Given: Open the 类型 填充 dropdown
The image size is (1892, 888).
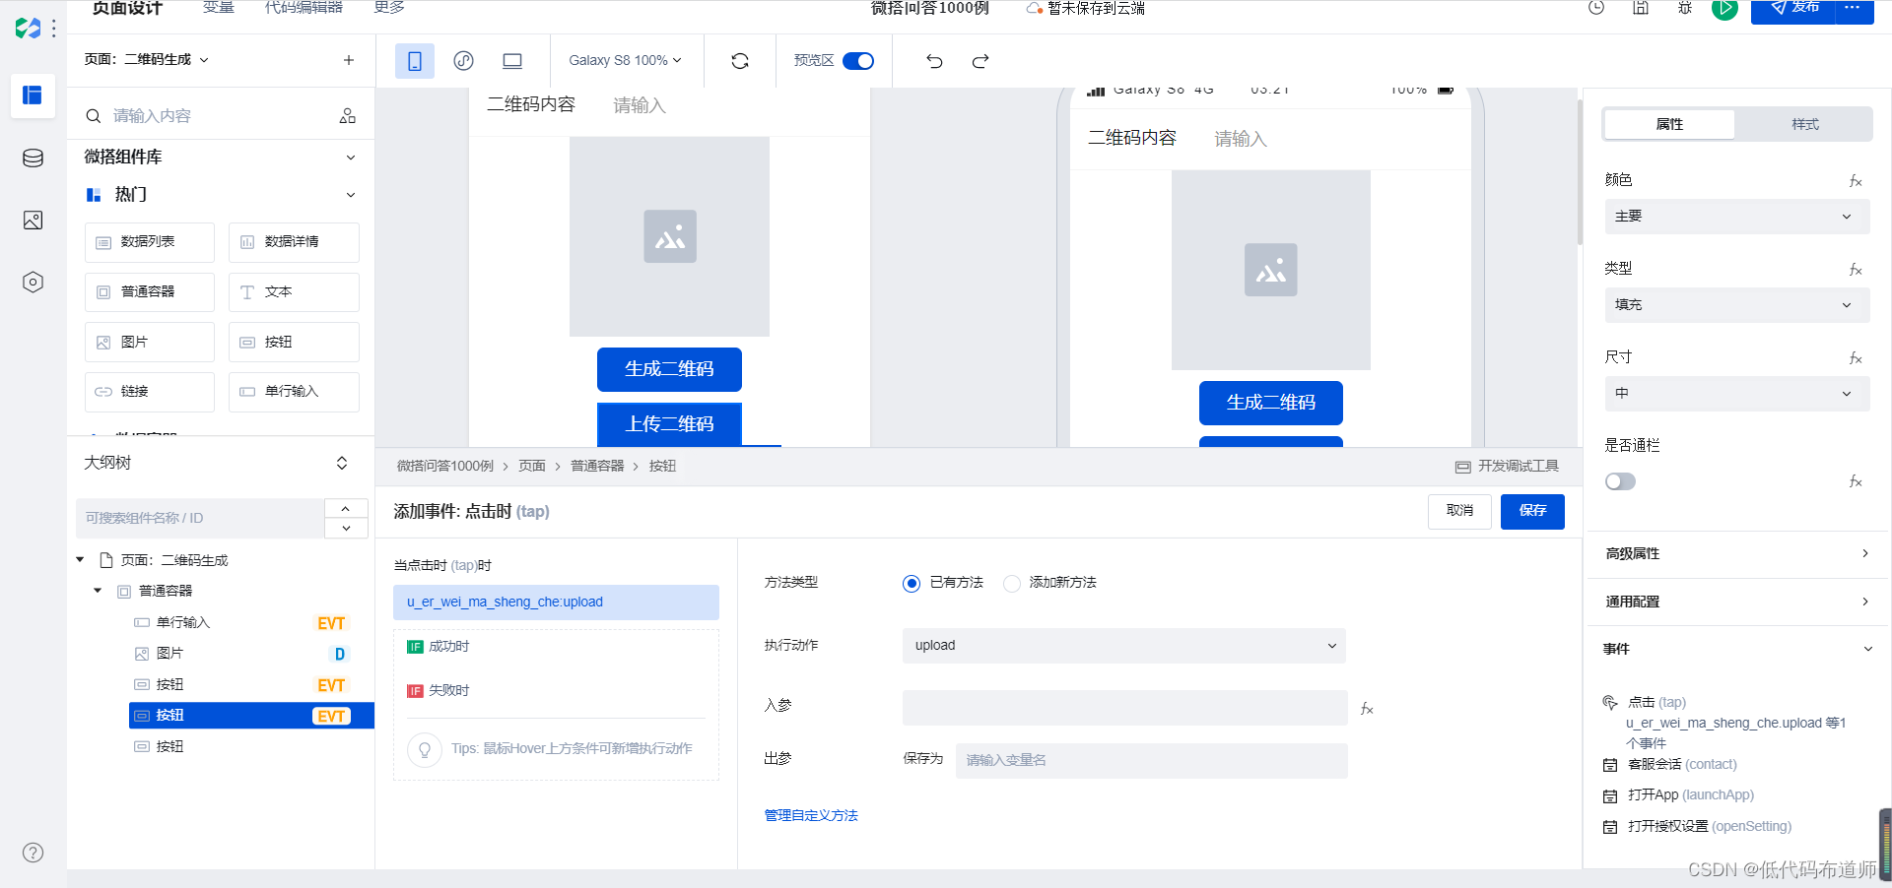Looking at the screenshot, I should point(1736,305).
